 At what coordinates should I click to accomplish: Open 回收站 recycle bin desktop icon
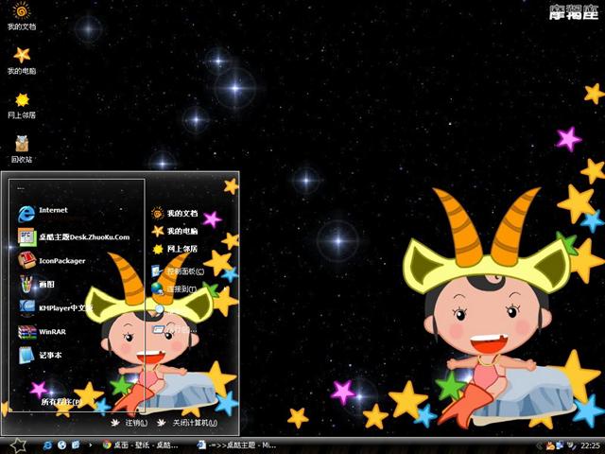tap(22, 149)
